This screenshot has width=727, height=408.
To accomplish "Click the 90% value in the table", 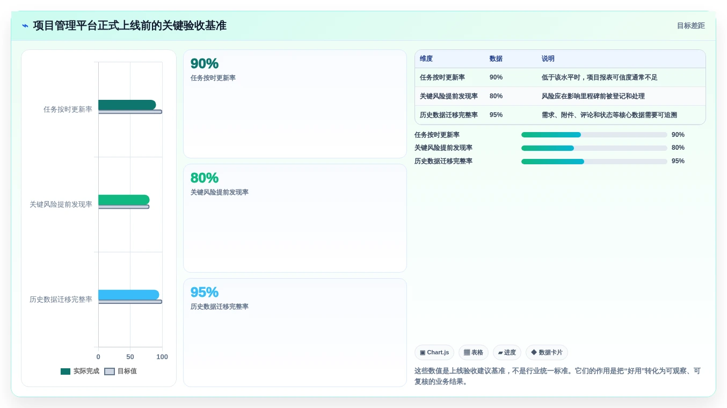I will point(496,77).
